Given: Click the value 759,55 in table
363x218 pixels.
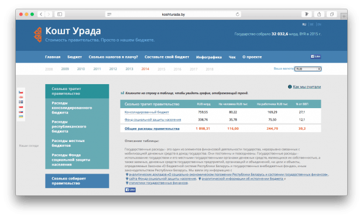Looking at the screenshot, I should coord(203,112).
